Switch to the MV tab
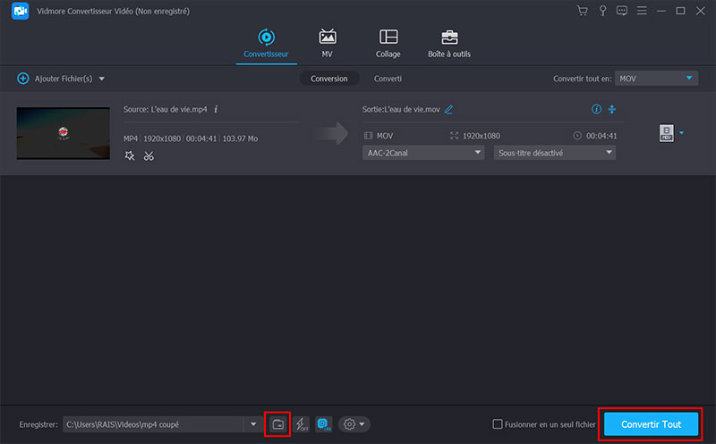The width and height of the screenshot is (716, 444). (328, 42)
